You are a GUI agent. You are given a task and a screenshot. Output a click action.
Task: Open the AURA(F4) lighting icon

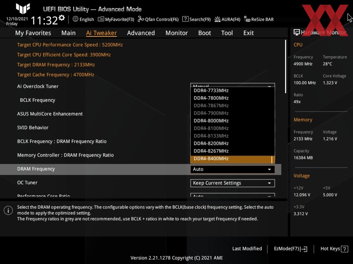pyautogui.click(x=217, y=19)
